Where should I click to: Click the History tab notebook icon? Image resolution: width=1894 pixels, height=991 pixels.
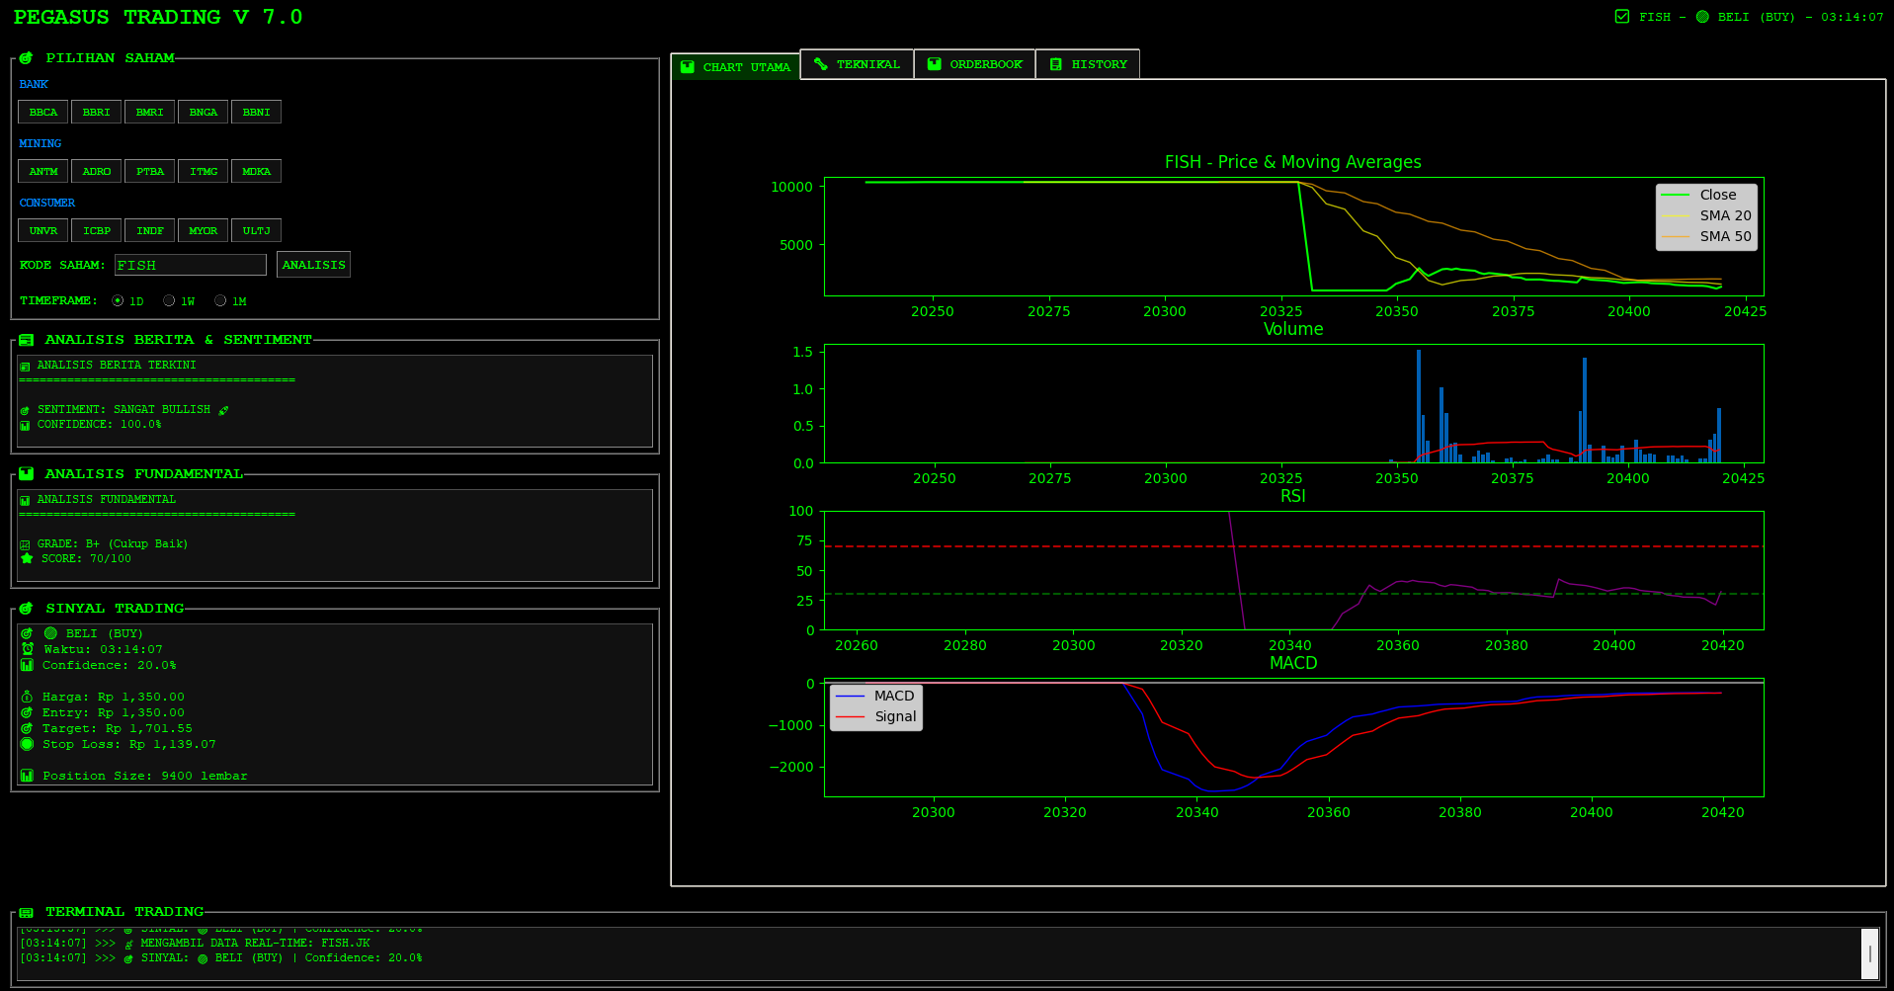1055,64
